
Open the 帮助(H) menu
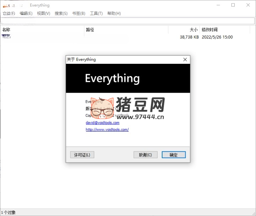[x=114, y=14]
